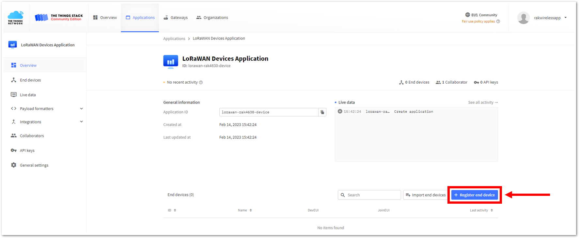Viewport: 579px width, 238px height.
Task: Click the Application ID field
Action: (269, 112)
